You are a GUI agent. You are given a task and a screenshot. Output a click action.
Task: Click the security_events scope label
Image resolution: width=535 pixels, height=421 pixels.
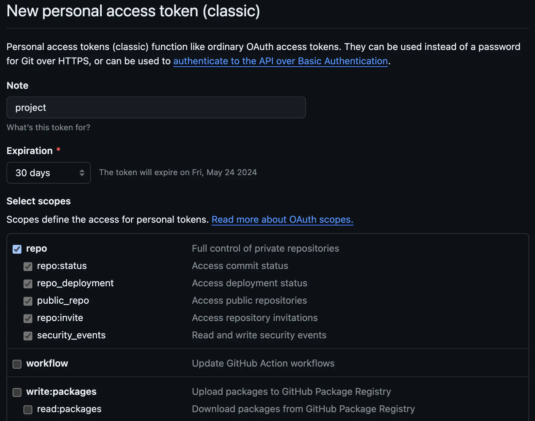[x=71, y=335]
